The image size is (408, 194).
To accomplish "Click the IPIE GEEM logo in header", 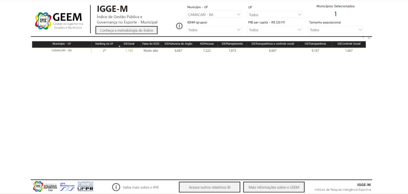I will [59, 20].
